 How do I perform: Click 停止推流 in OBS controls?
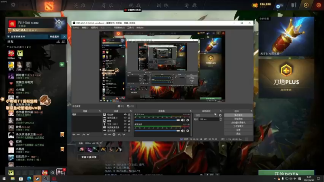coord(238,115)
